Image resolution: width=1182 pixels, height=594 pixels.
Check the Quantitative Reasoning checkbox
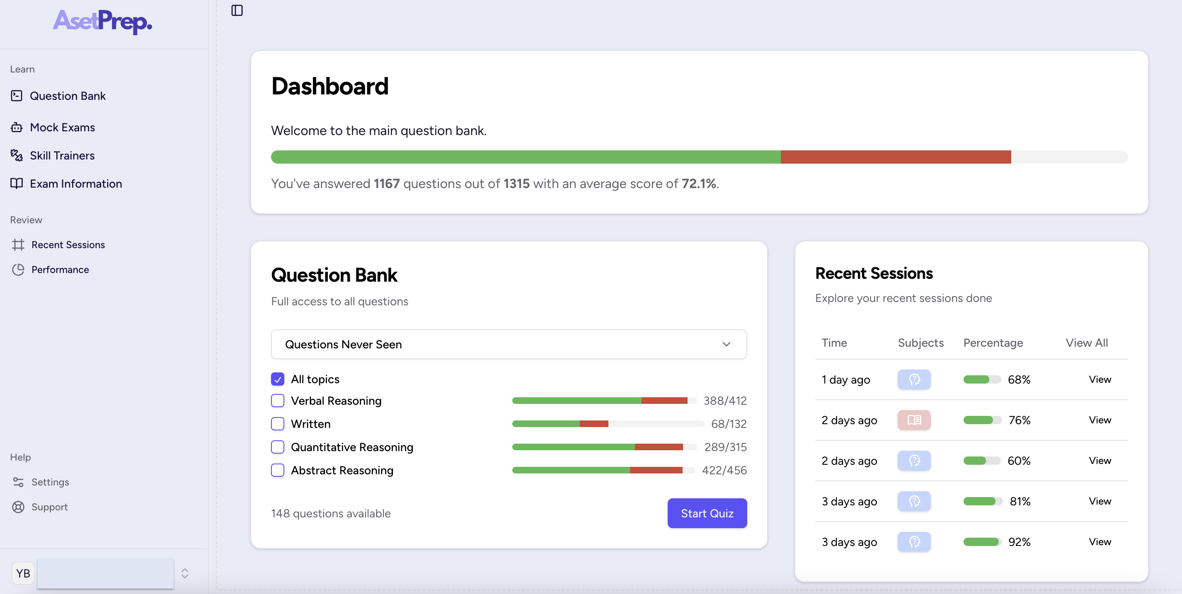click(278, 447)
